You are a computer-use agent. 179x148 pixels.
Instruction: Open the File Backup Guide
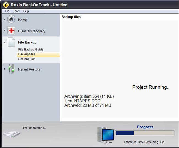coord(31,49)
